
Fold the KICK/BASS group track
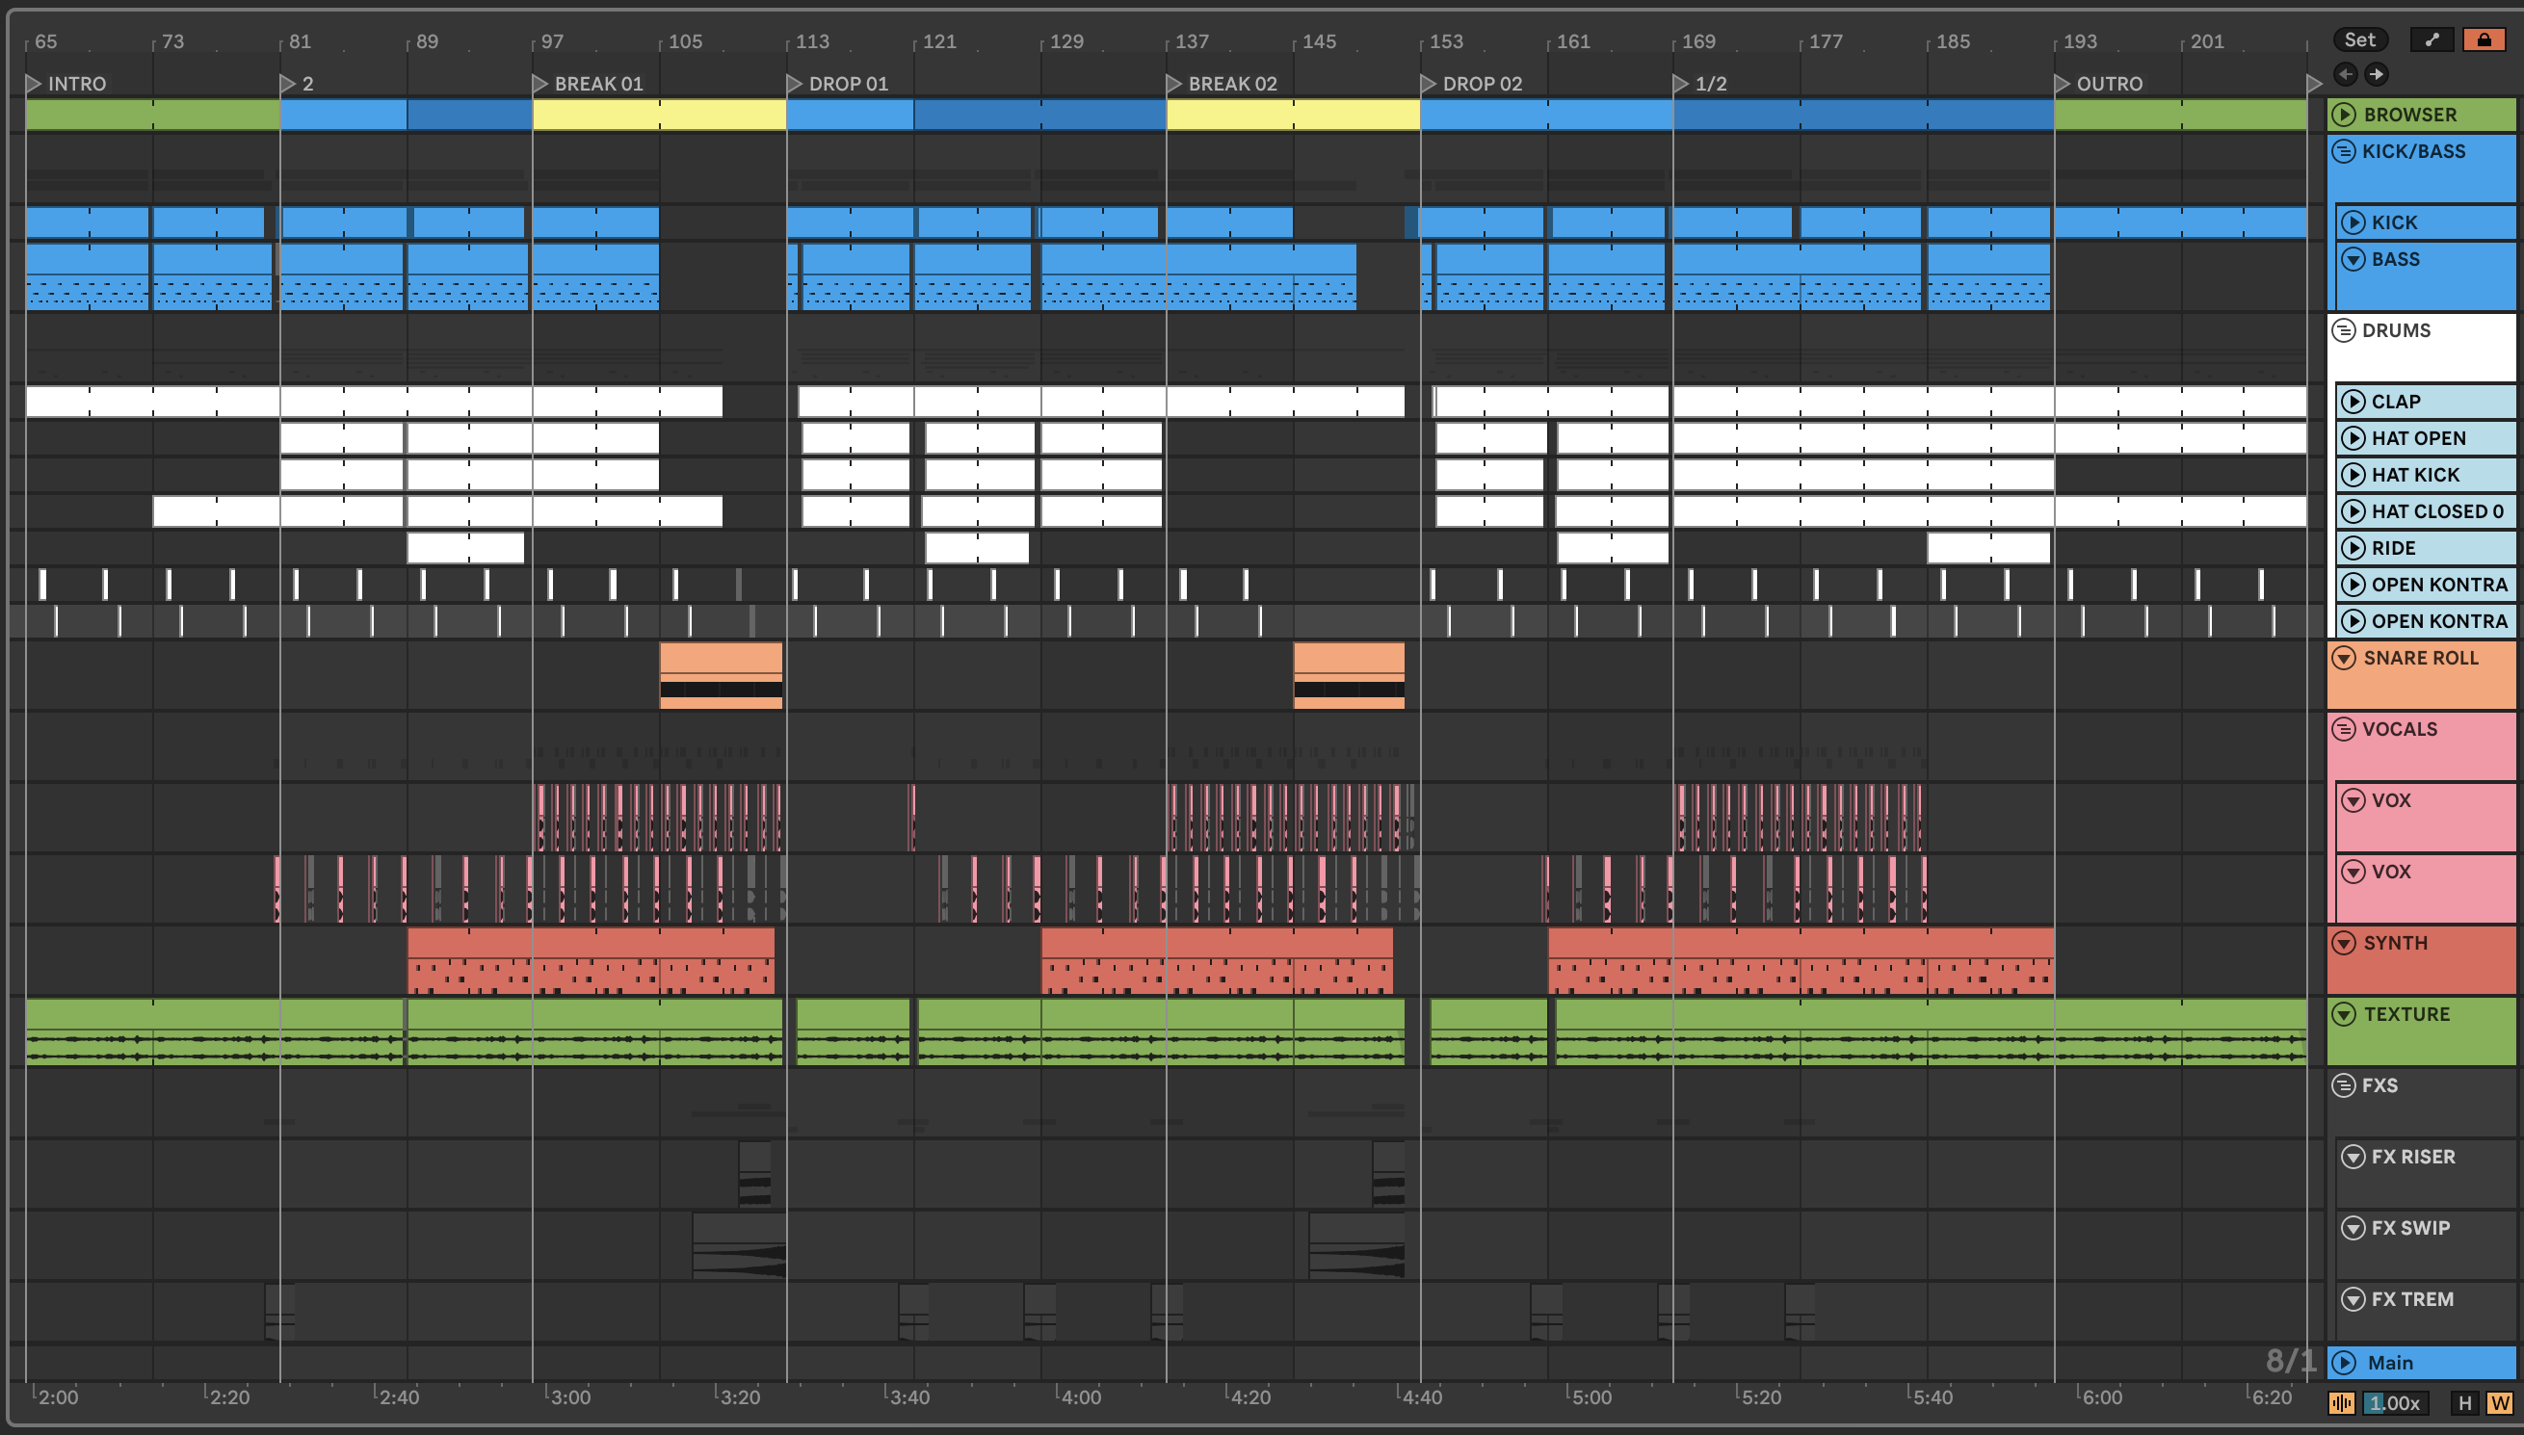(x=2344, y=151)
